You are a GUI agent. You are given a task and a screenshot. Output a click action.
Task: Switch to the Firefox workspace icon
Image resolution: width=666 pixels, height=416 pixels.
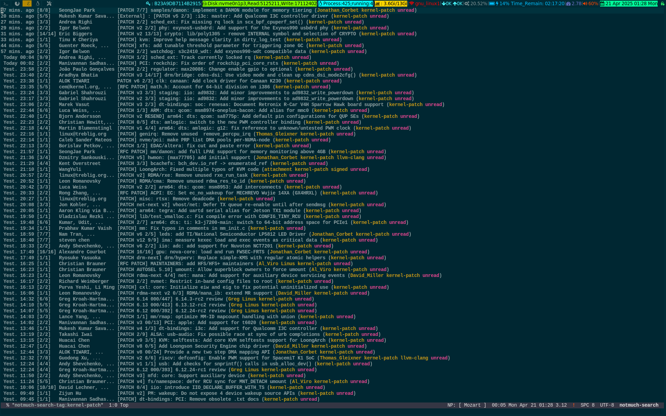coord(17,3)
